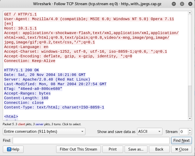The image size is (195, 156).
Task: Open the Entire conversation dropdown
Action: (44, 131)
